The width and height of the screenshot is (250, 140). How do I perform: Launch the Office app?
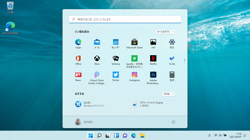tap(78, 60)
